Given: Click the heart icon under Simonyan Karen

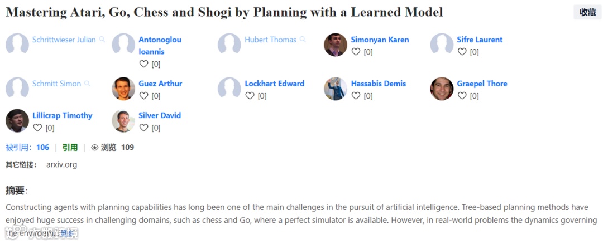Looking at the screenshot, I should tap(356, 52).
